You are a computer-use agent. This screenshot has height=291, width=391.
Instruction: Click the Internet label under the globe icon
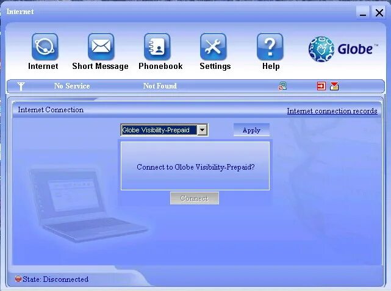pyautogui.click(x=43, y=66)
